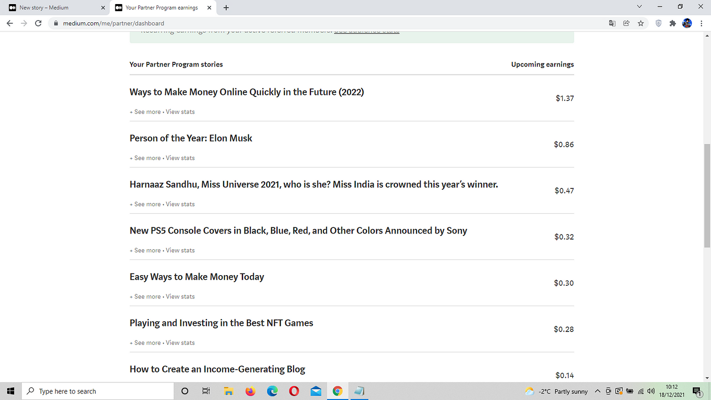Open the Chrome profile avatar
This screenshot has height=400, width=711.
[x=687, y=23]
